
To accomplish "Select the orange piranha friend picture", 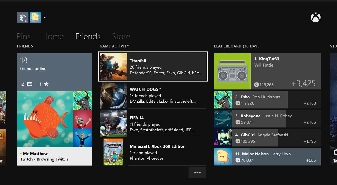I will click(x=45, y=119).
